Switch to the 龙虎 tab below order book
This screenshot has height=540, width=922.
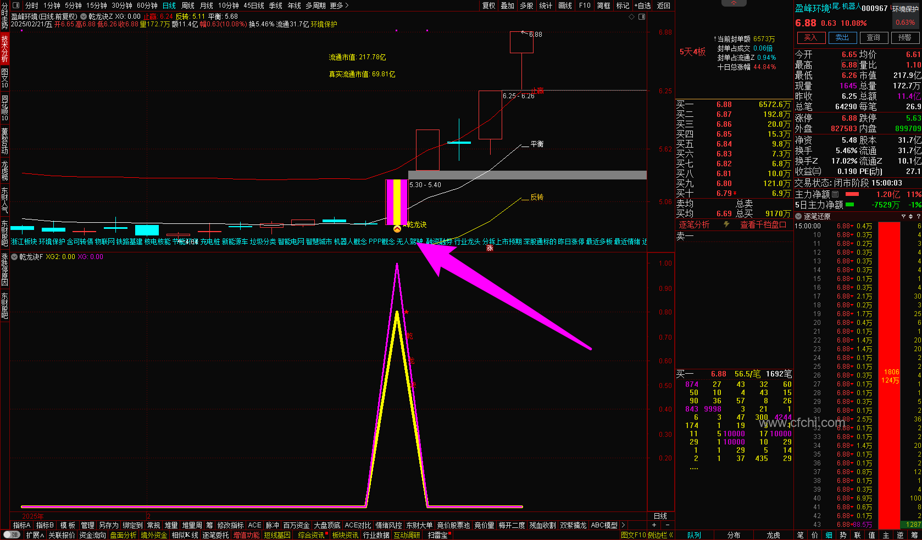[774, 535]
